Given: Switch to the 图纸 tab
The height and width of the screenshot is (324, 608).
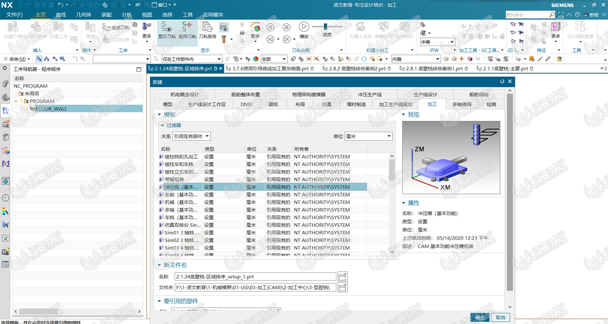Looking at the screenshot, I should point(273,104).
